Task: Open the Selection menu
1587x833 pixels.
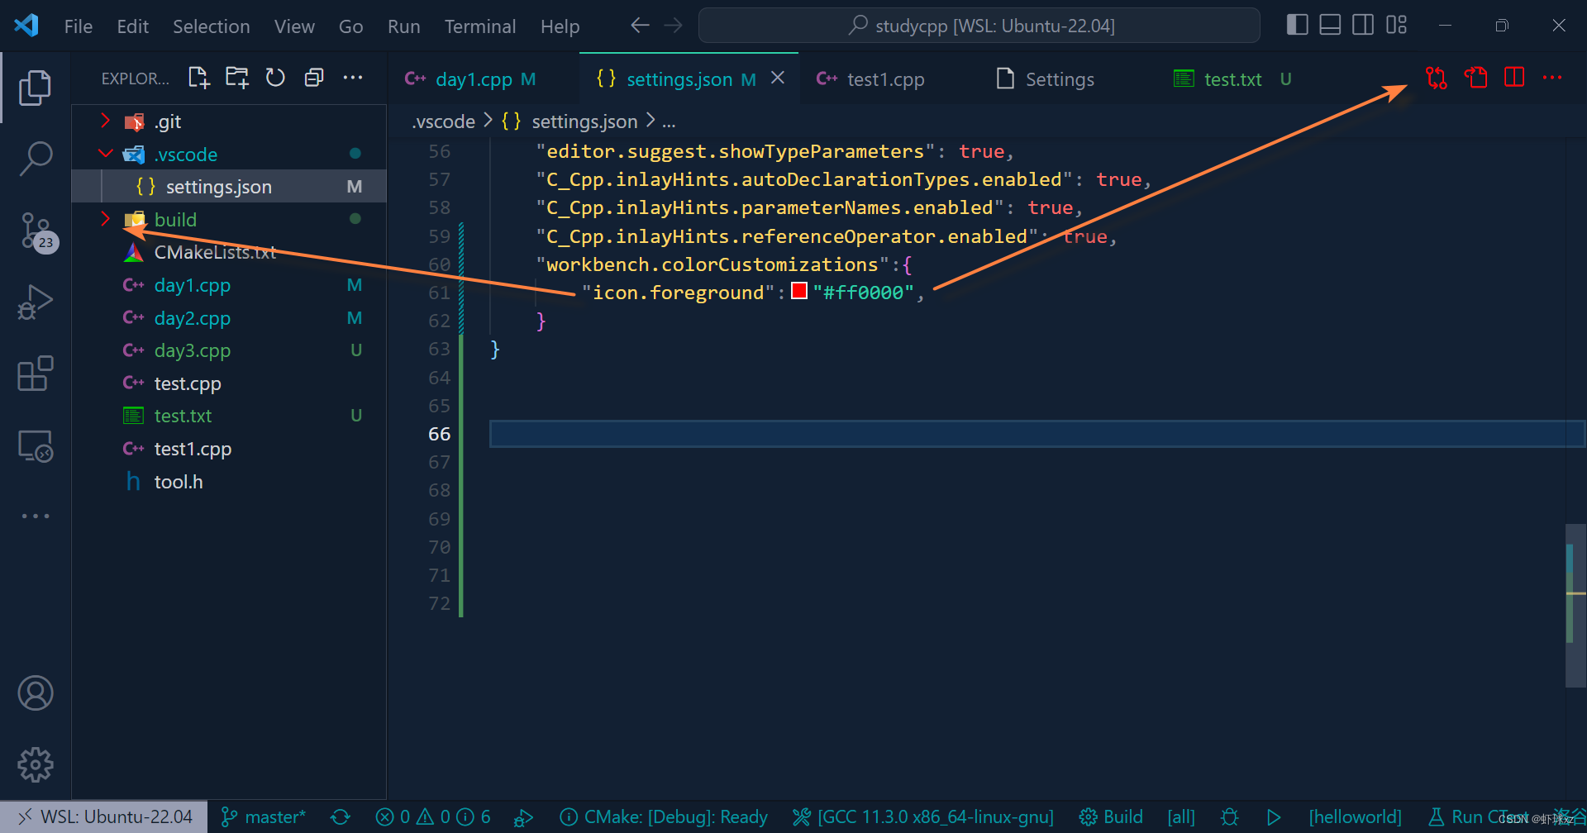Action: (x=211, y=26)
